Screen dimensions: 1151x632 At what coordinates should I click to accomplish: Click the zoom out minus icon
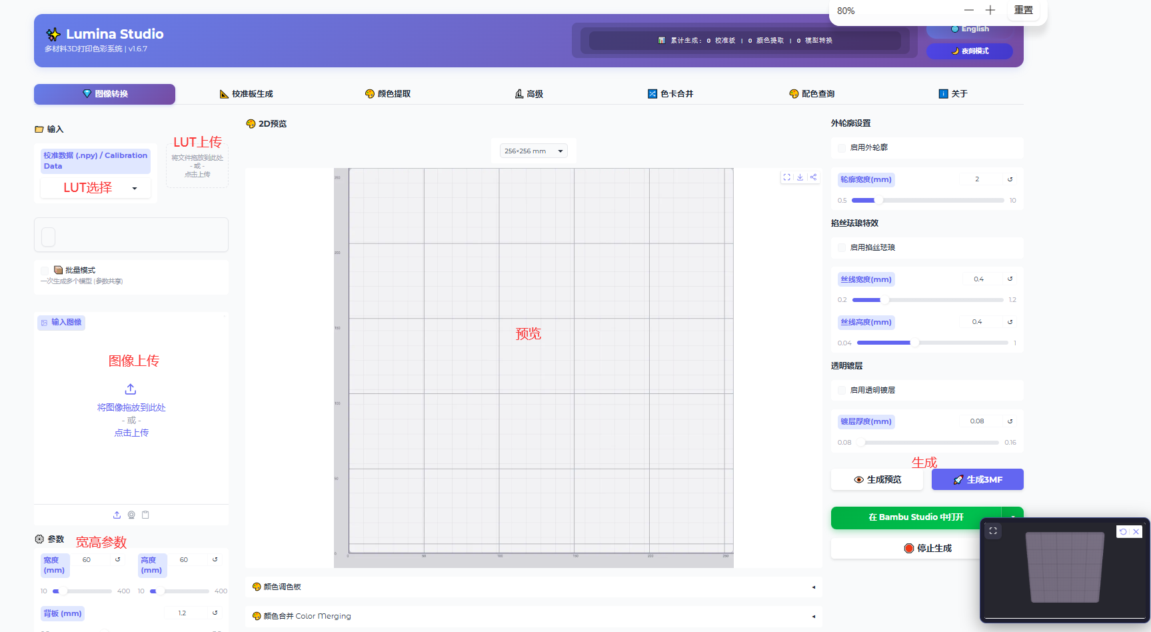(x=969, y=10)
